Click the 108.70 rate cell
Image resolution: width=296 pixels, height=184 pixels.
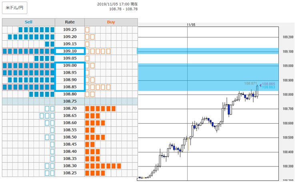(x=70, y=109)
